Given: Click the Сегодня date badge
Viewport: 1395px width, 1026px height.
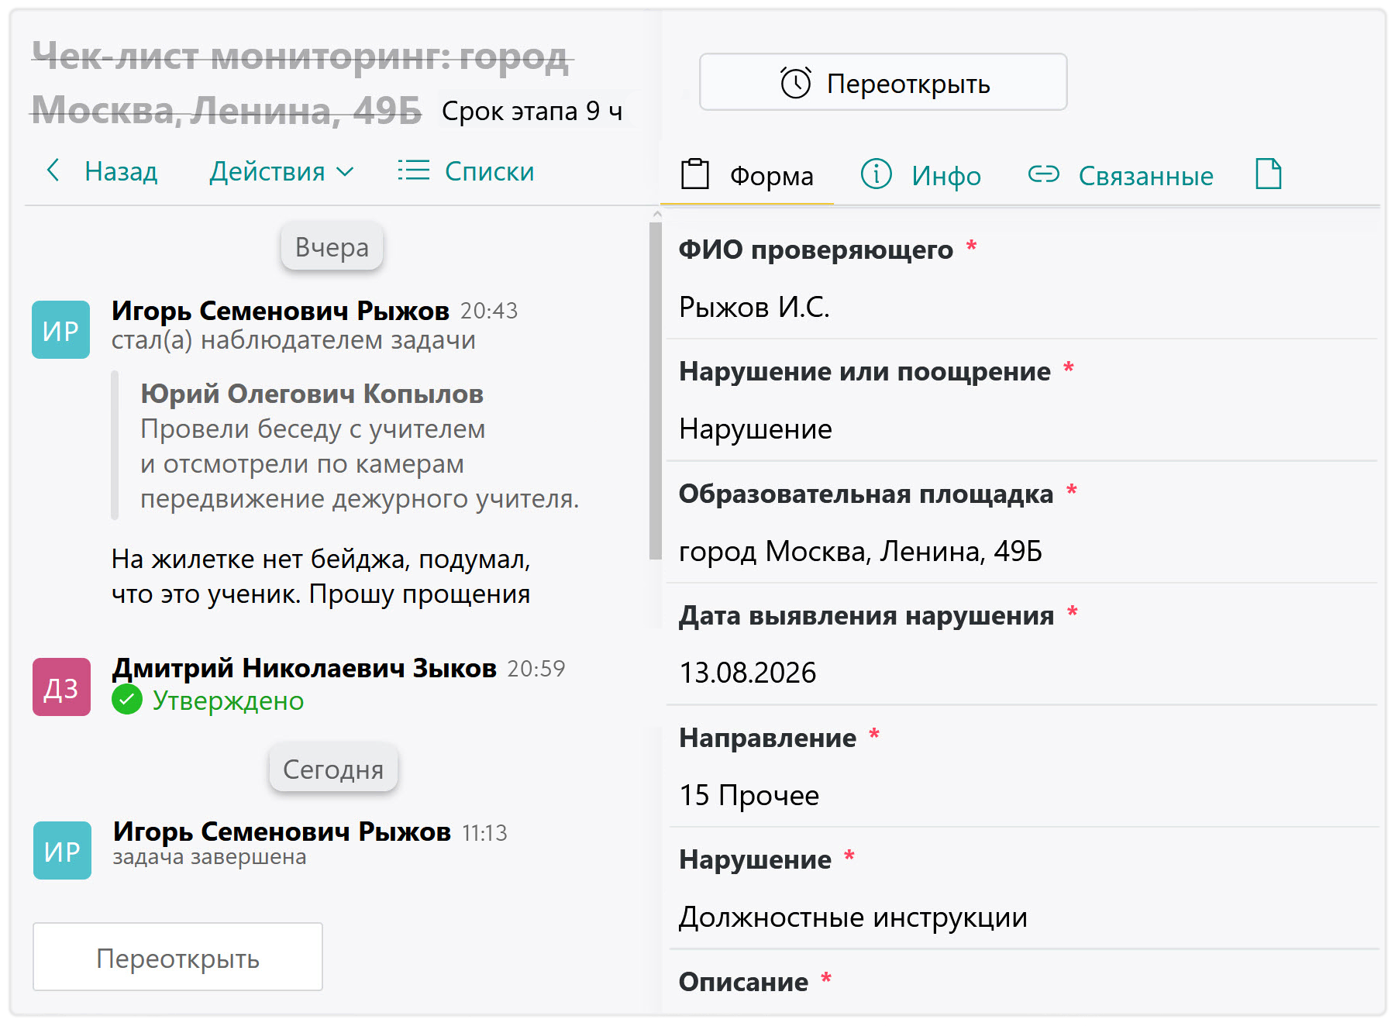Looking at the screenshot, I should pos(333,768).
